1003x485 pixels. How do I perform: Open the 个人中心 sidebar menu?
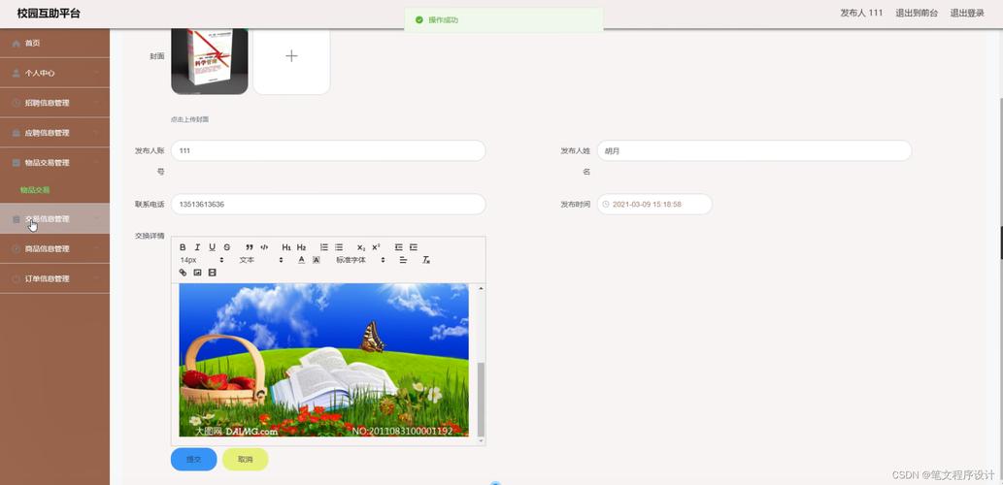(54, 73)
